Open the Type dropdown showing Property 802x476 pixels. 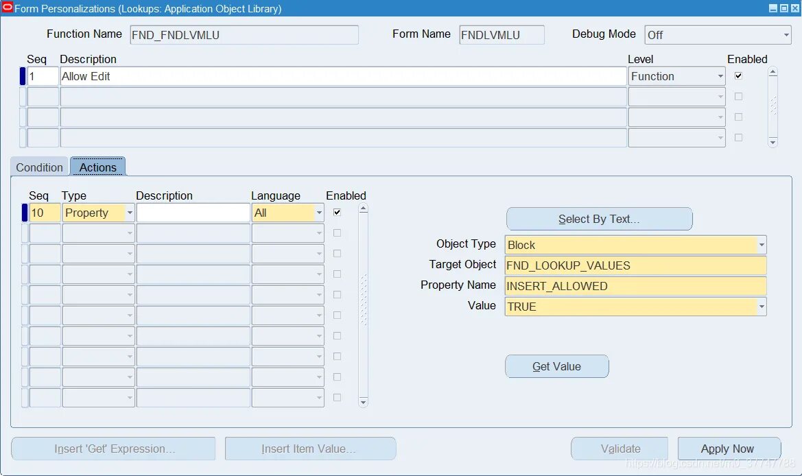130,213
